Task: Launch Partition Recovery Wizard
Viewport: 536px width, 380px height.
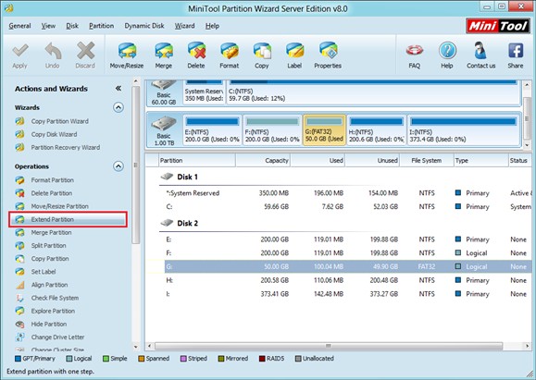Action: click(57, 148)
